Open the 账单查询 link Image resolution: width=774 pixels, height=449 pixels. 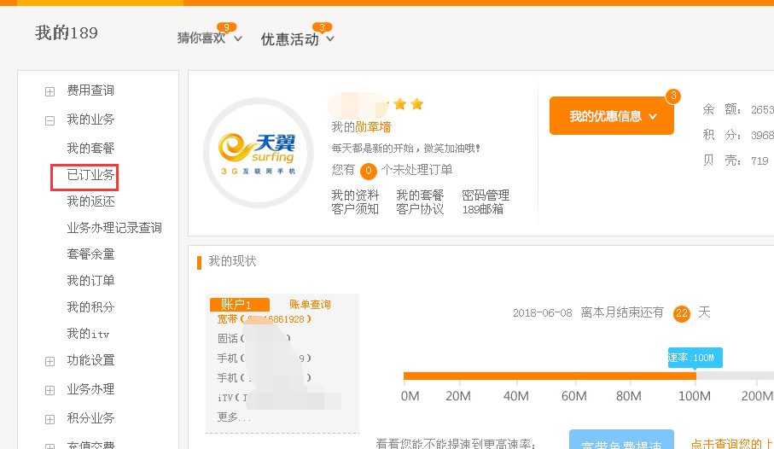[310, 304]
